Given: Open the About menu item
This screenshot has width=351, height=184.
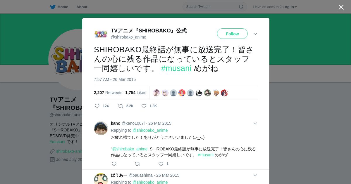Looking at the screenshot, I should (x=82, y=7).
